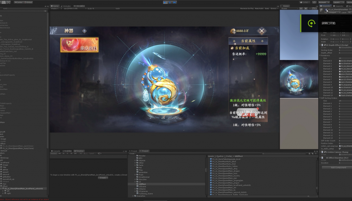The height and width of the screenshot is (201, 352).
Task: Toggle Stats overlay in Game view
Action: 267,9
